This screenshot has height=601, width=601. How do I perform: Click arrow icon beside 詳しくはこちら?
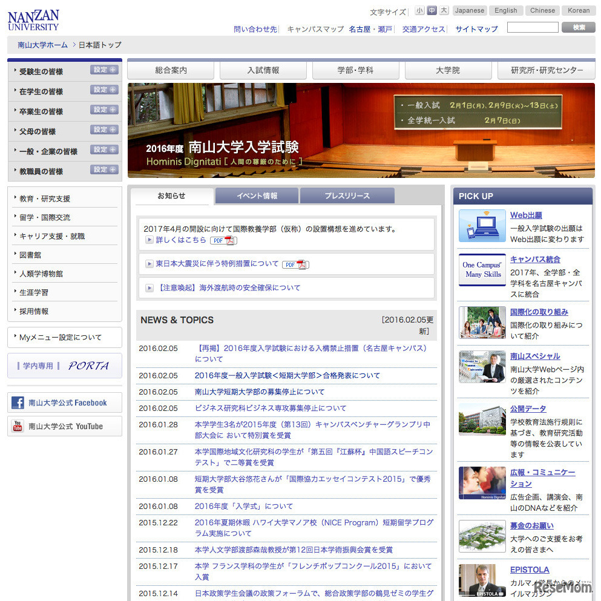point(149,240)
